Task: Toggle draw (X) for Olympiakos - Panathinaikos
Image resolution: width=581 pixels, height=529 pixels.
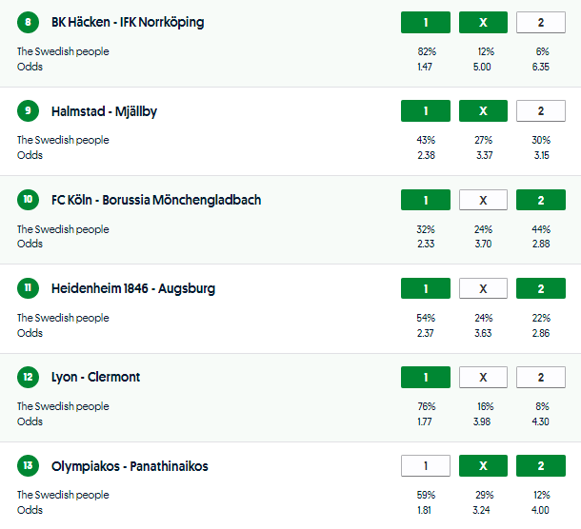Action: (x=483, y=465)
